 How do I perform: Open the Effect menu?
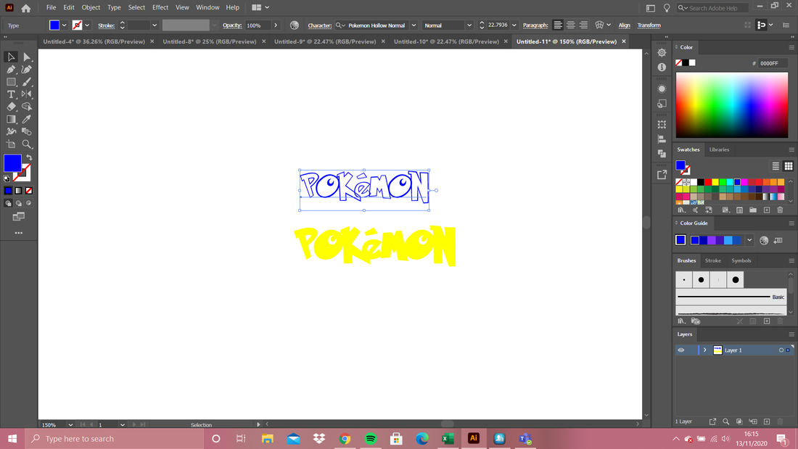tap(160, 8)
